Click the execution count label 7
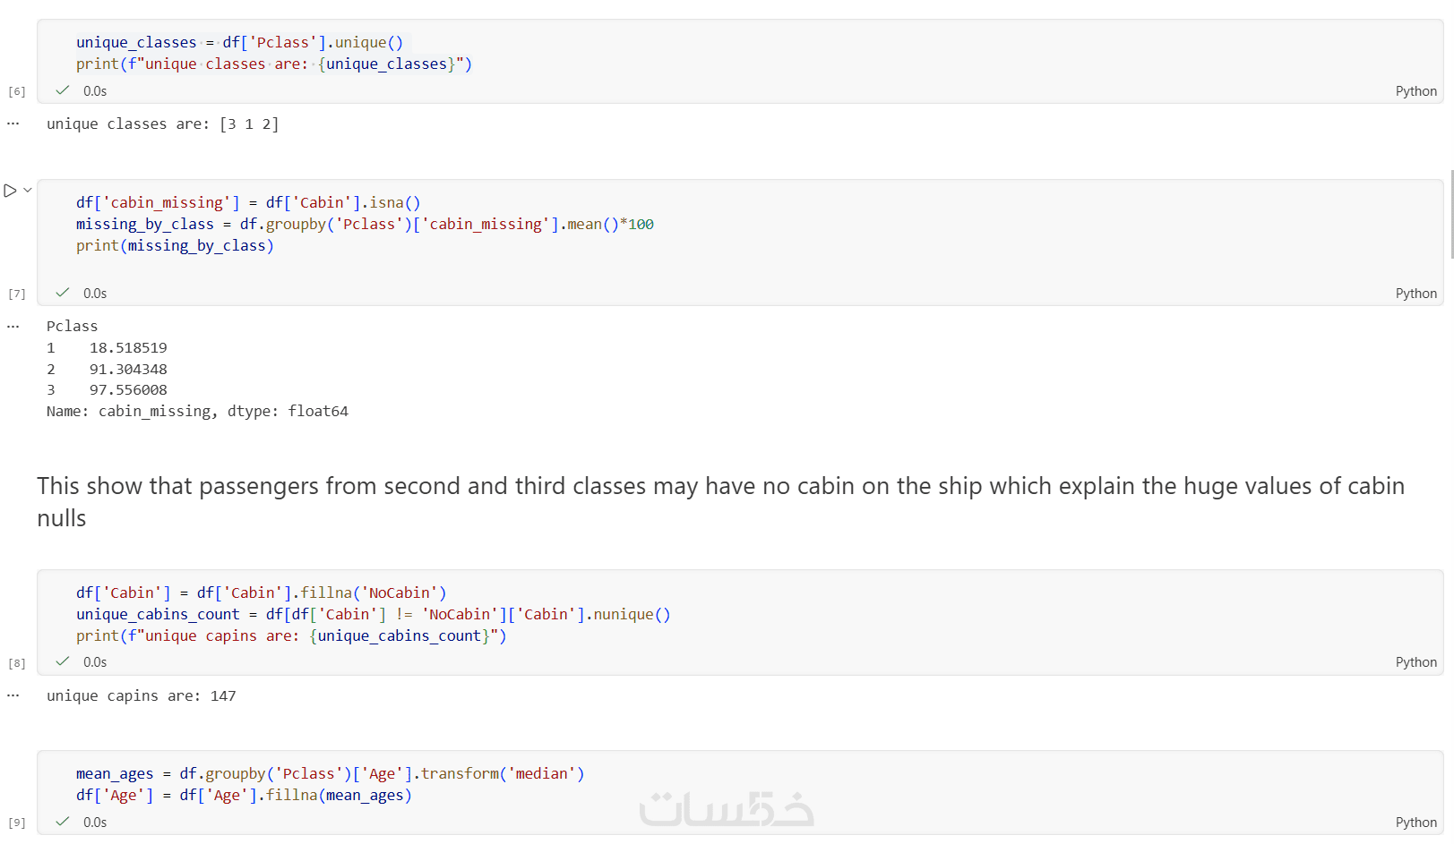1454x844 pixels. (16, 294)
